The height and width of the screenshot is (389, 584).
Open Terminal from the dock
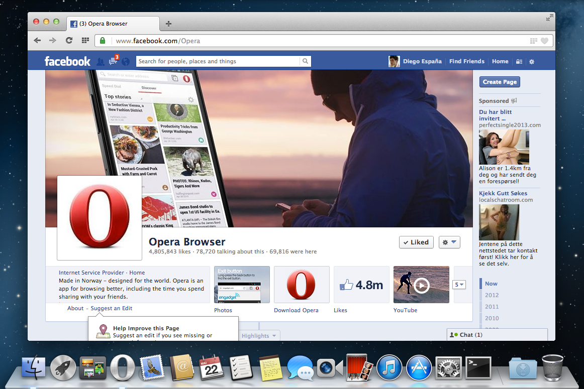pyautogui.click(x=478, y=368)
